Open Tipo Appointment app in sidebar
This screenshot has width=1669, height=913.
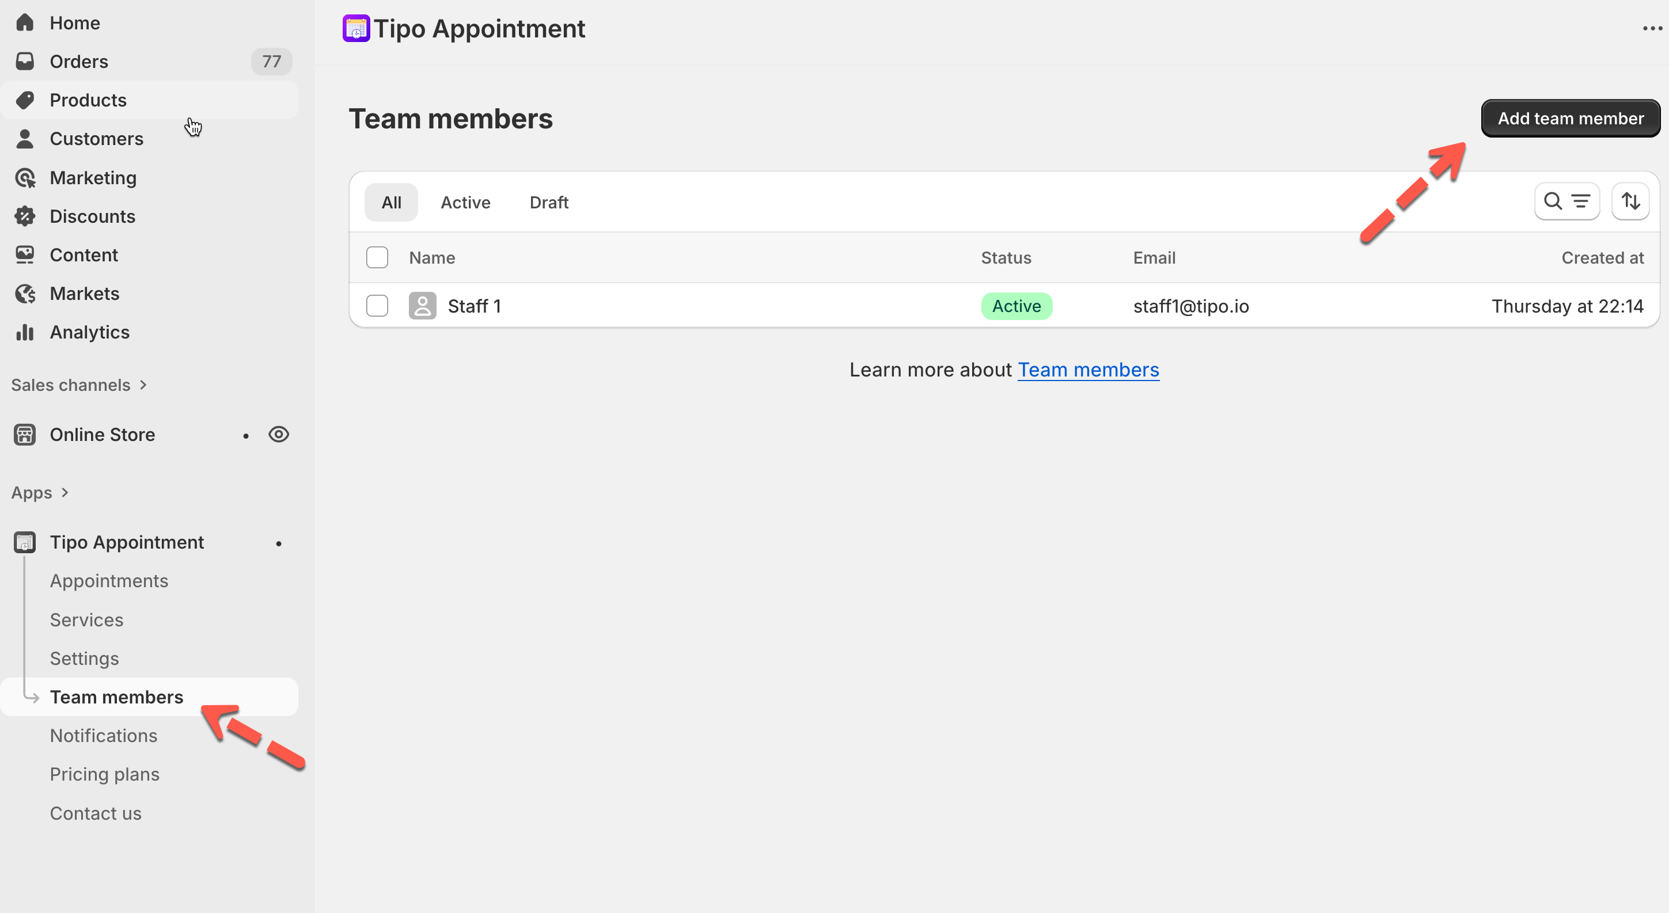(126, 543)
